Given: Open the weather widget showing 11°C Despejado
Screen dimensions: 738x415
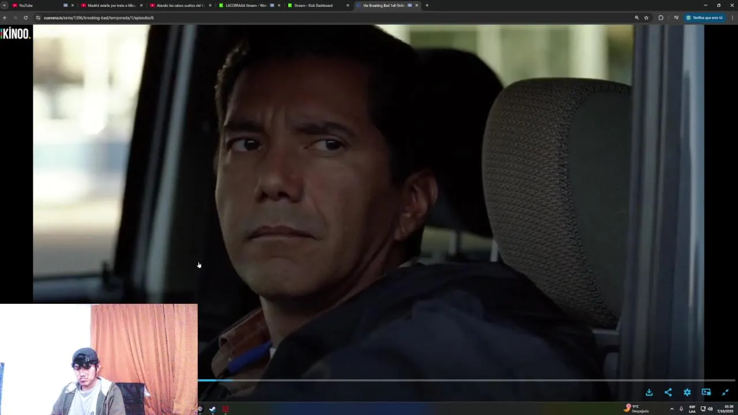Looking at the screenshot, I should point(637,409).
